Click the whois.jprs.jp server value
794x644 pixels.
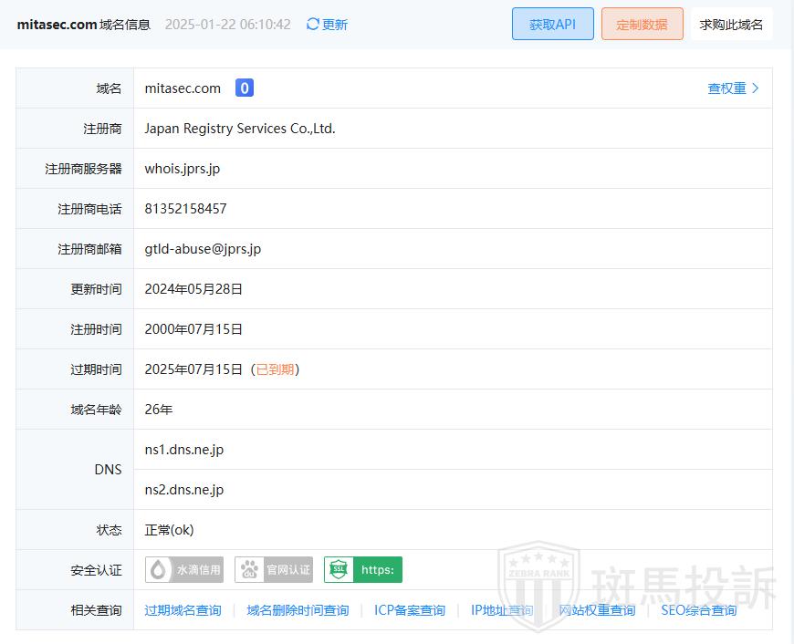(x=183, y=169)
